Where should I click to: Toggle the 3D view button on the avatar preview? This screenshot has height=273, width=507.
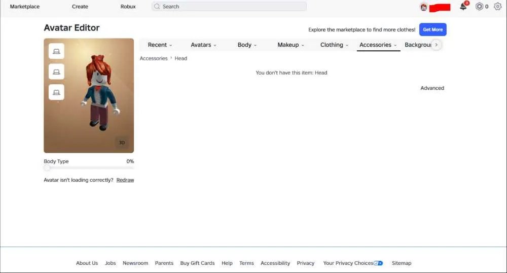[122, 143]
